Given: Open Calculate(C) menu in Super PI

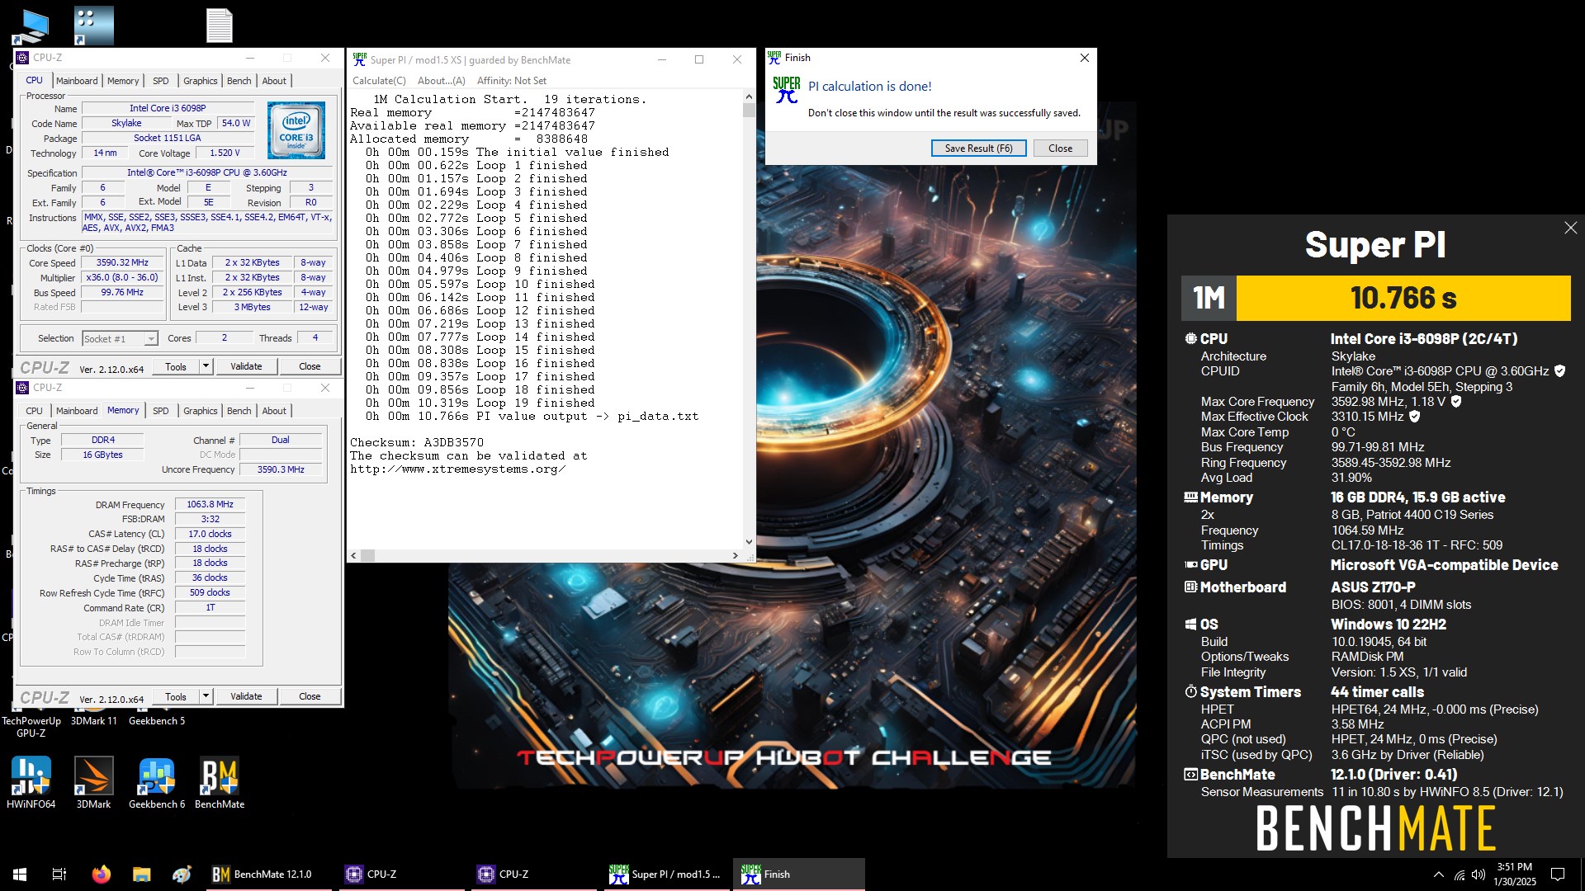Looking at the screenshot, I should 379,81.
